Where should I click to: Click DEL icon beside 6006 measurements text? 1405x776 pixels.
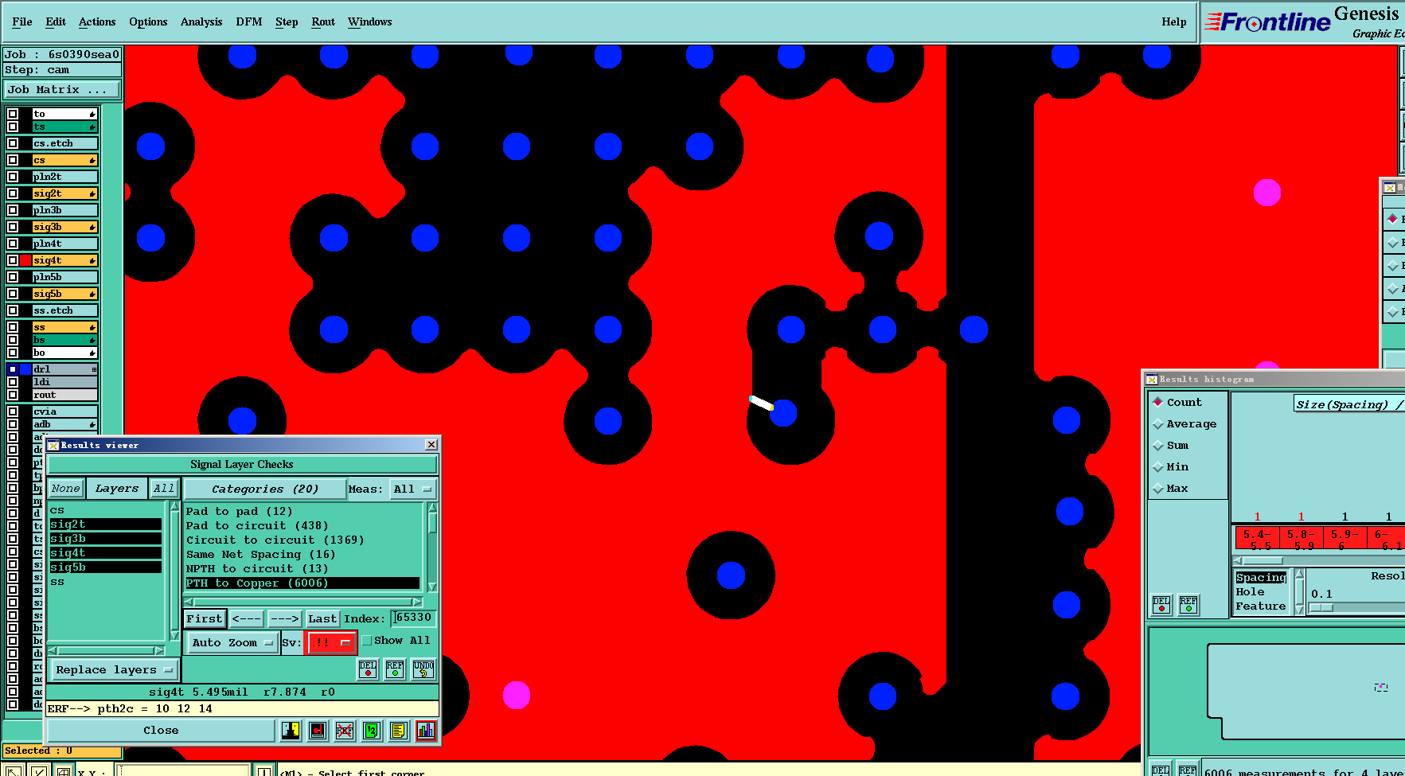[1161, 770]
